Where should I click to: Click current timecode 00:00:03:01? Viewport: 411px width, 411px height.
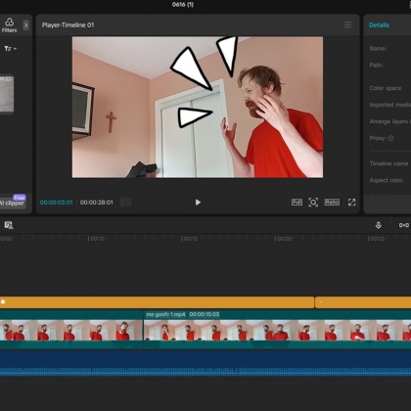56,203
